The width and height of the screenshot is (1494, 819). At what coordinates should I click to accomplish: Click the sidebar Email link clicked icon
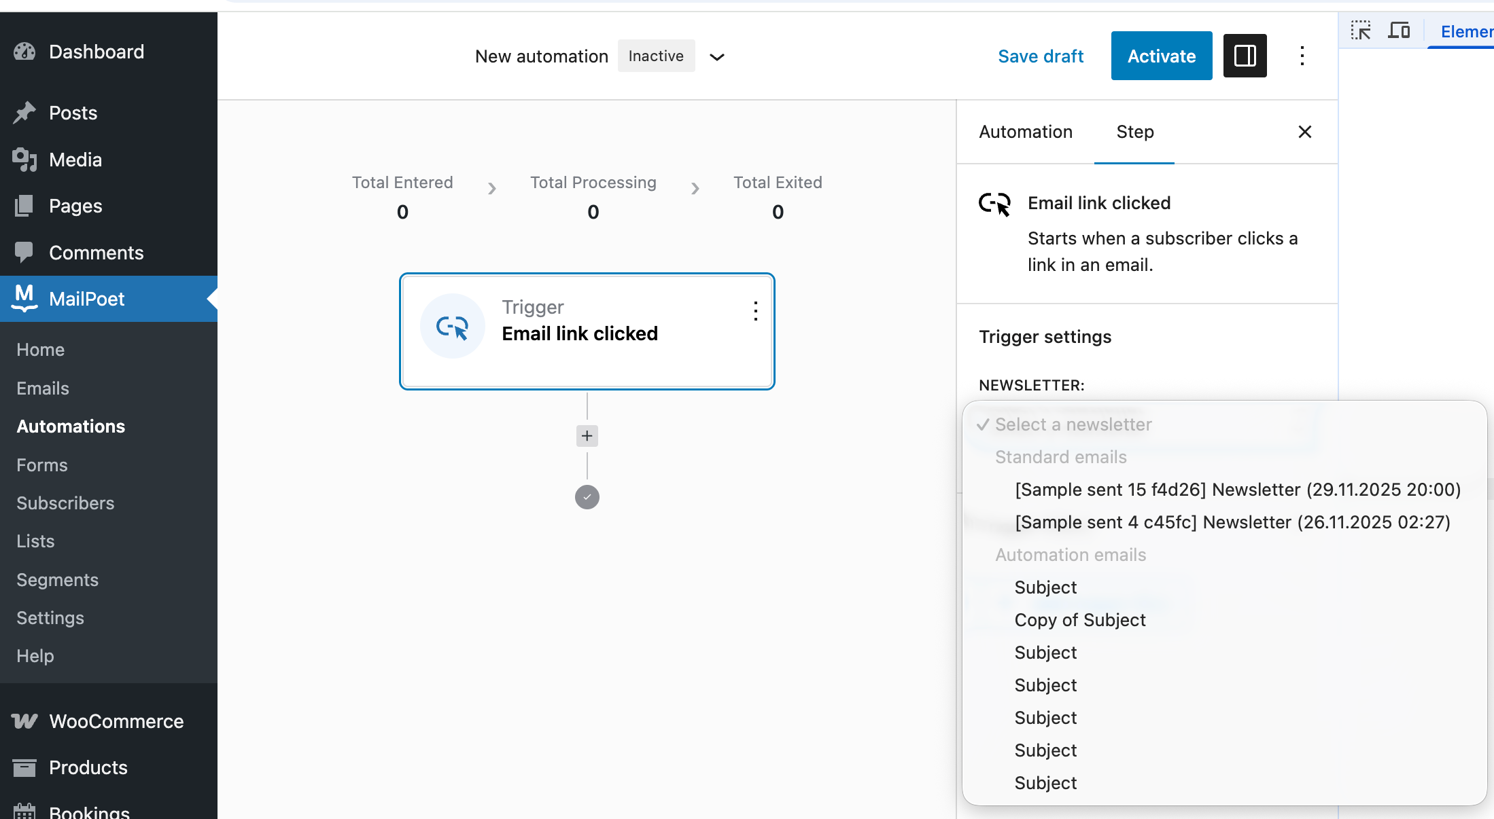click(x=995, y=204)
